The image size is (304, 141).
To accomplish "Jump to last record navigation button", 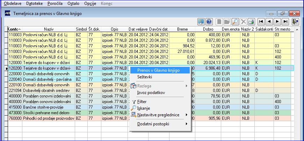I will tap(285, 22).
